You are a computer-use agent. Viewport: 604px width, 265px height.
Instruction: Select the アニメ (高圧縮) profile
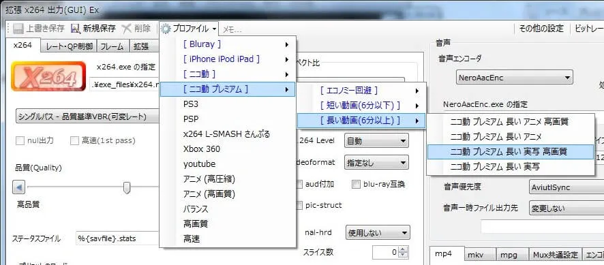click(228, 179)
